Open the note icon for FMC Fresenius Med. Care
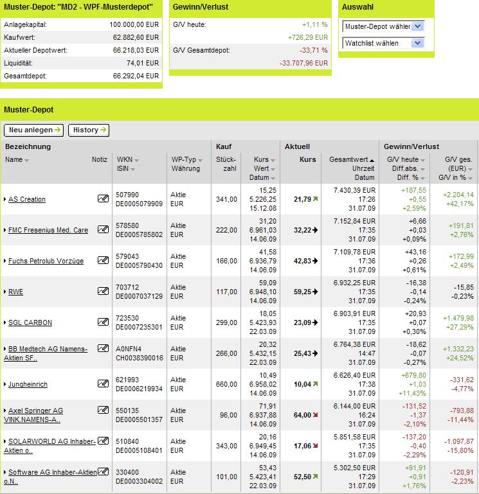Screen dimensions: 479x494 103,229
